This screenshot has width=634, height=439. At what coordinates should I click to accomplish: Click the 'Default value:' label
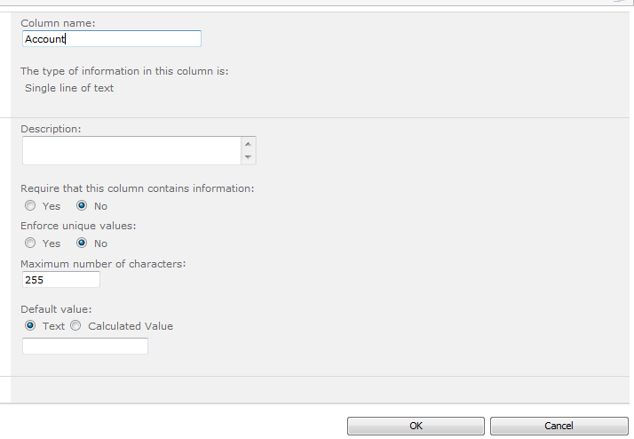click(56, 309)
